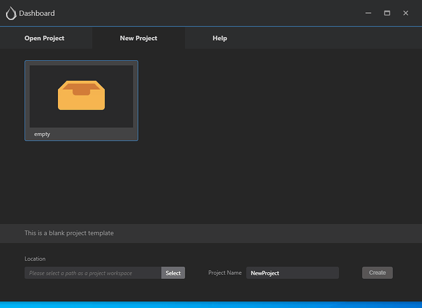Click the Create project button
Image resolution: width=422 pixels, height=308 pixels.
(377, 273)
